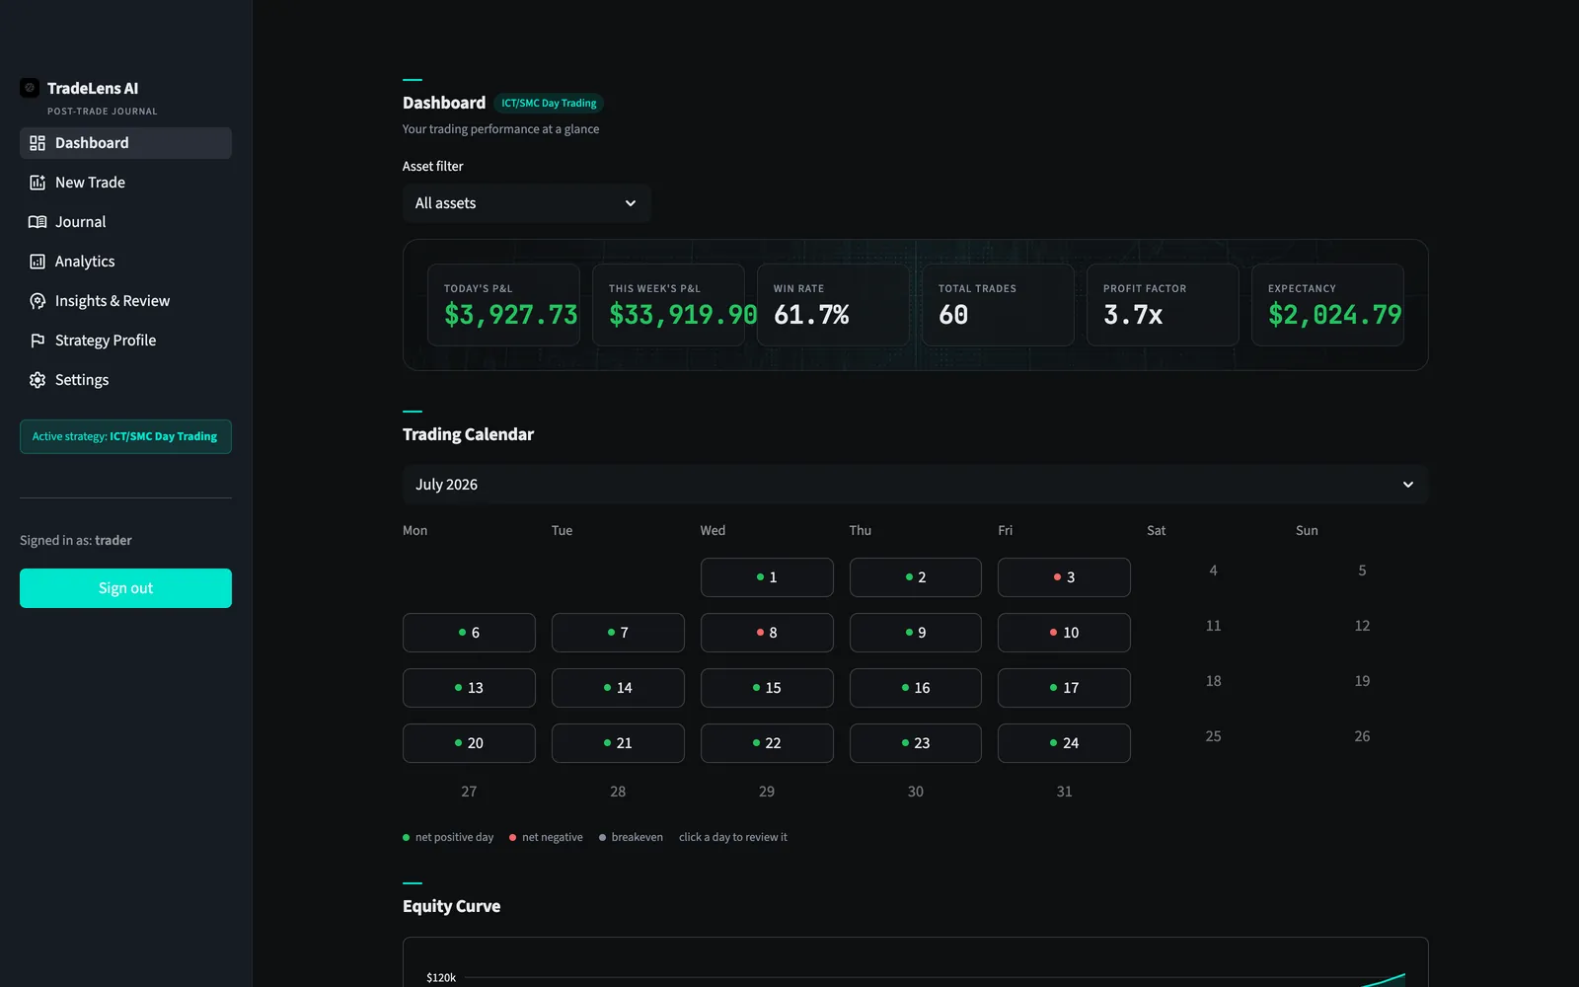Open Insights & Review
1579x987 pixels.
point(125,301)
